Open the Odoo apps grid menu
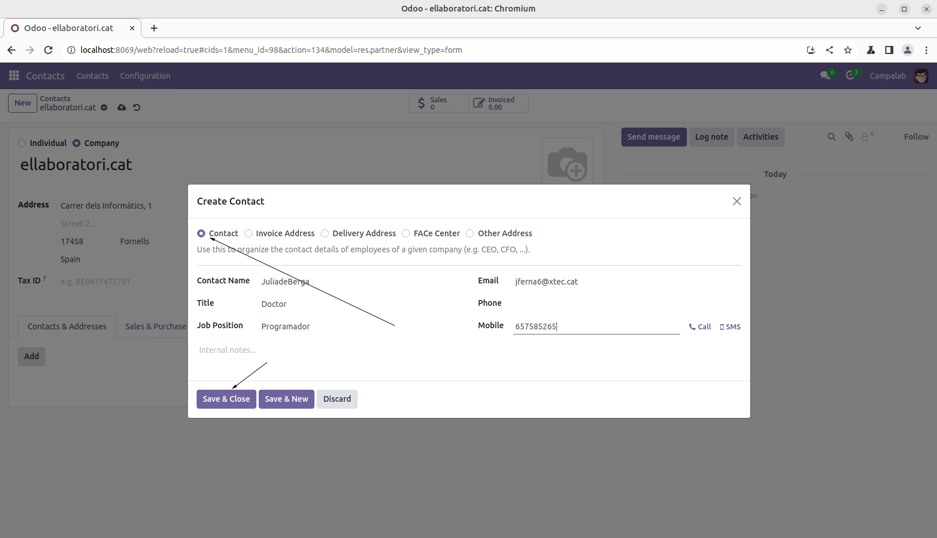The height and width of the screenshot is (538, 937). point(14,76)
